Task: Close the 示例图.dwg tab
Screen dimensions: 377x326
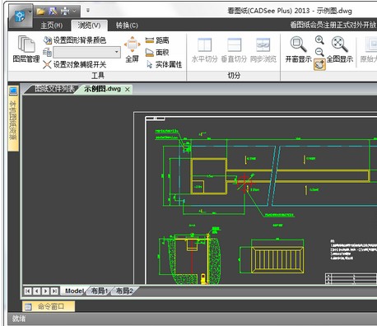Action: coord(128,90)
